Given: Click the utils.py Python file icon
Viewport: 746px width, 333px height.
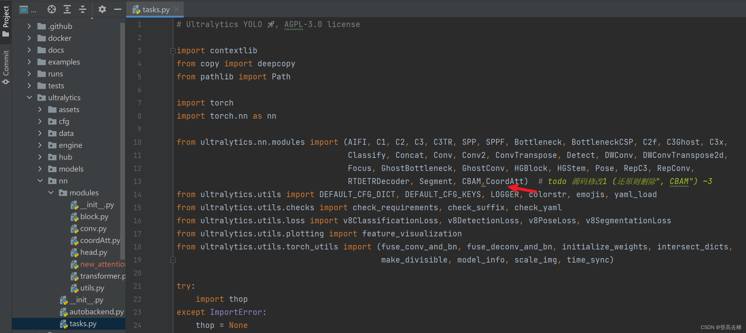Looking at the screenshot, I should click(x=74, y=288).
